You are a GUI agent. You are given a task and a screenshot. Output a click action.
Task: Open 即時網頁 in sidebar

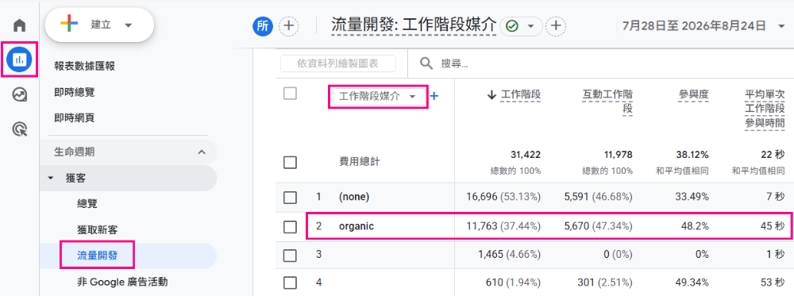point(74,118)
